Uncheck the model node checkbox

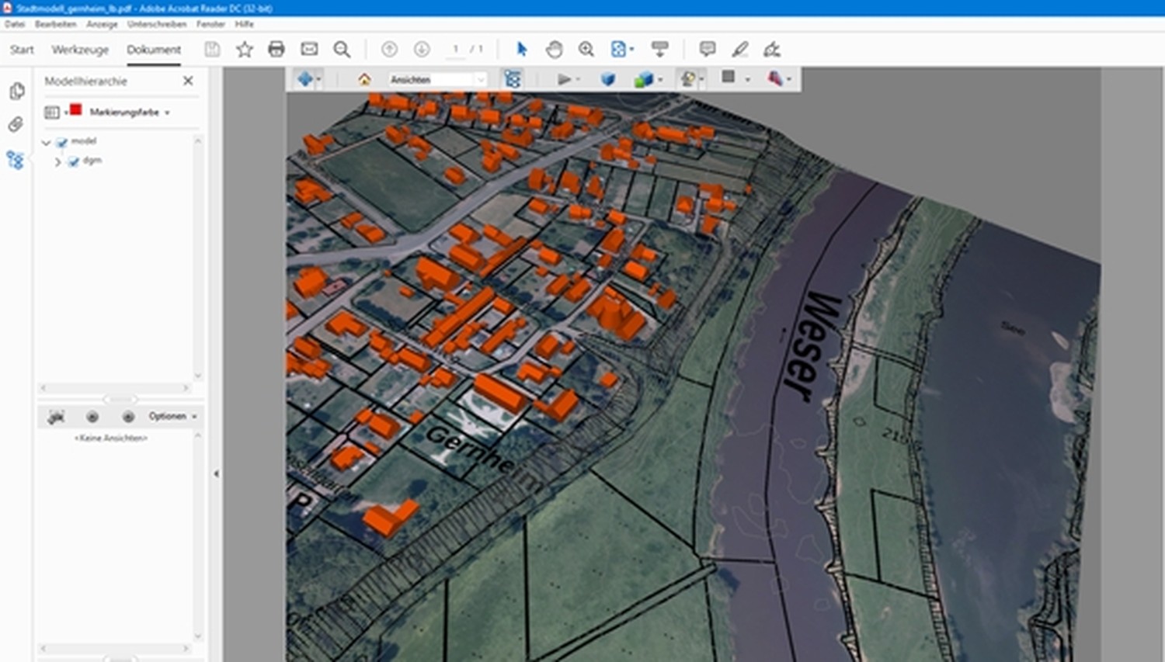click(62, 142)
